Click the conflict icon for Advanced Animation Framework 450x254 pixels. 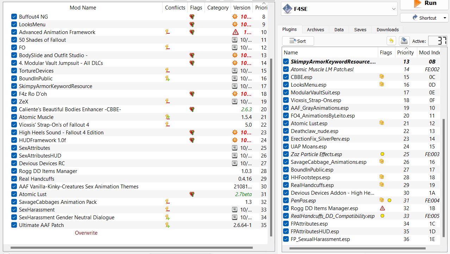(x=168, y=32)
